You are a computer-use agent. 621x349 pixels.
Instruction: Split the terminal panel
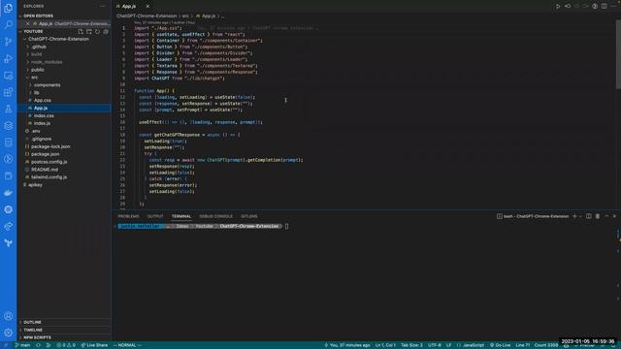(589, 216)
